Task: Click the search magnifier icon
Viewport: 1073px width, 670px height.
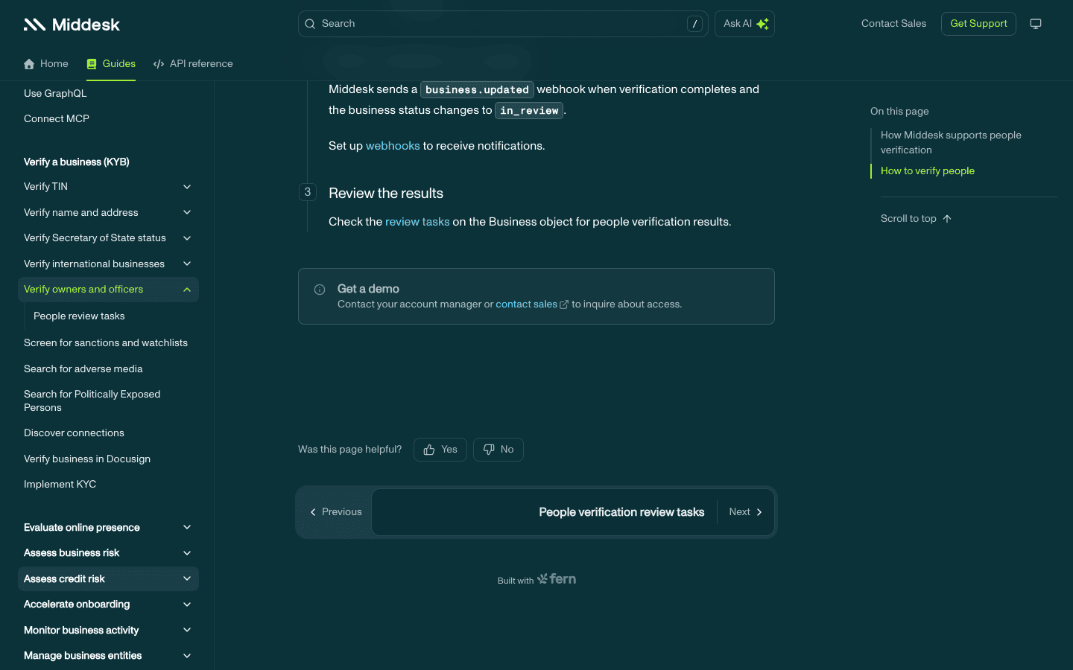Action: pos(310,24)
